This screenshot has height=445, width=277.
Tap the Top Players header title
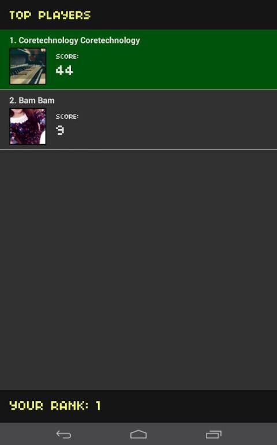pyautogui.click(x=50, y=15)
